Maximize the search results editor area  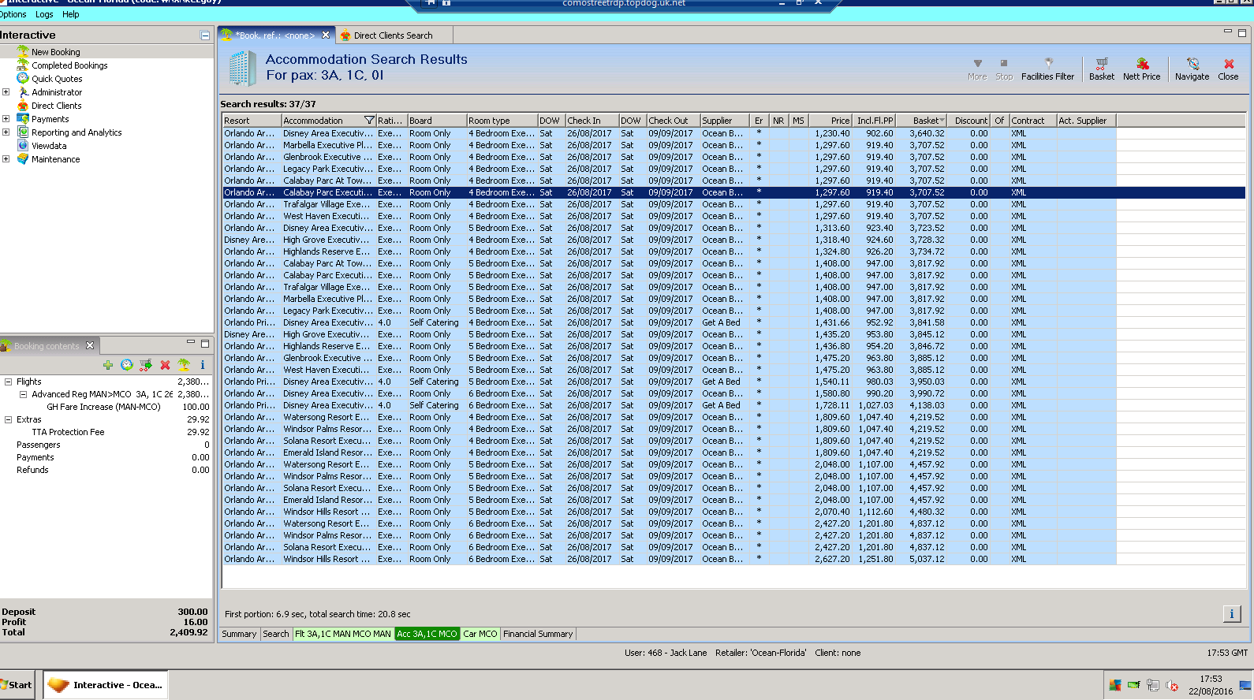click(x=1242, y=33)
